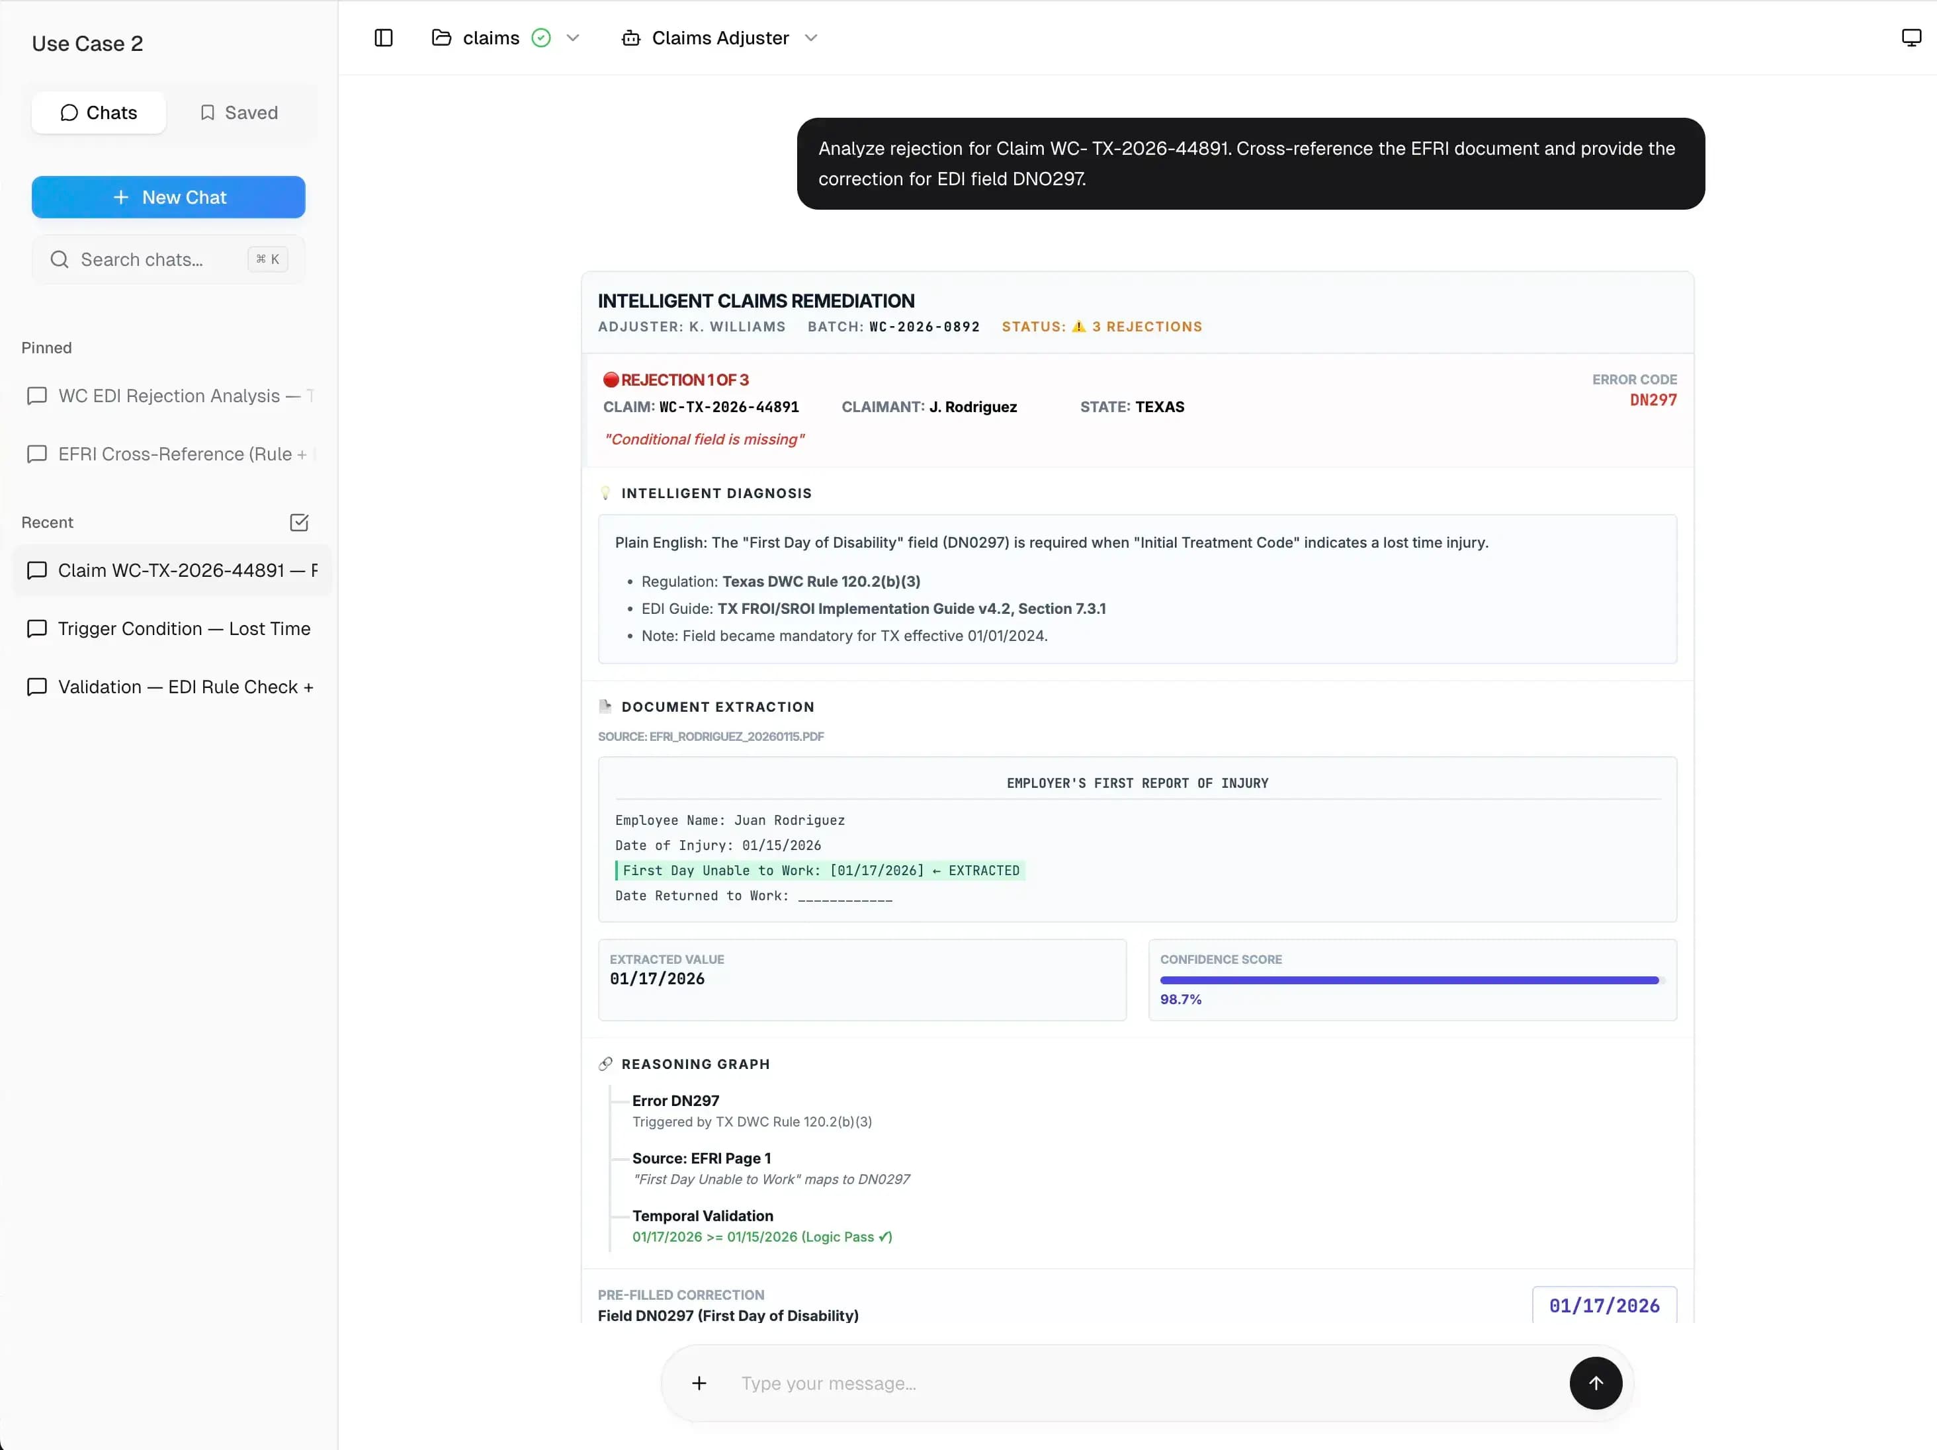This screenshot has width=1937, height=1450.
Task: Click the send message arrow
Action: 1594,1383
